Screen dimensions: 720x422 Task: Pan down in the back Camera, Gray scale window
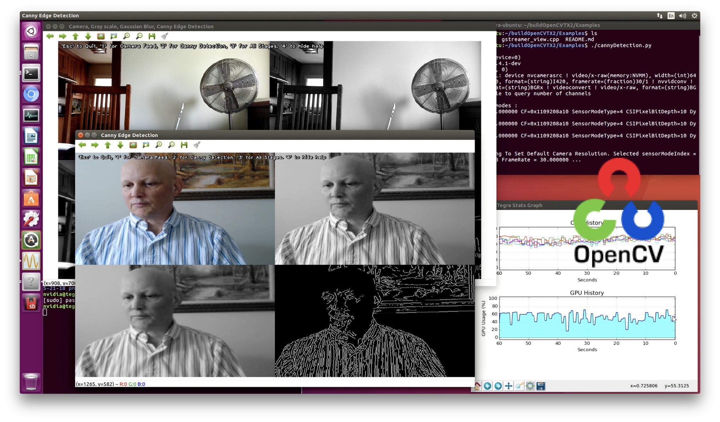88,36
